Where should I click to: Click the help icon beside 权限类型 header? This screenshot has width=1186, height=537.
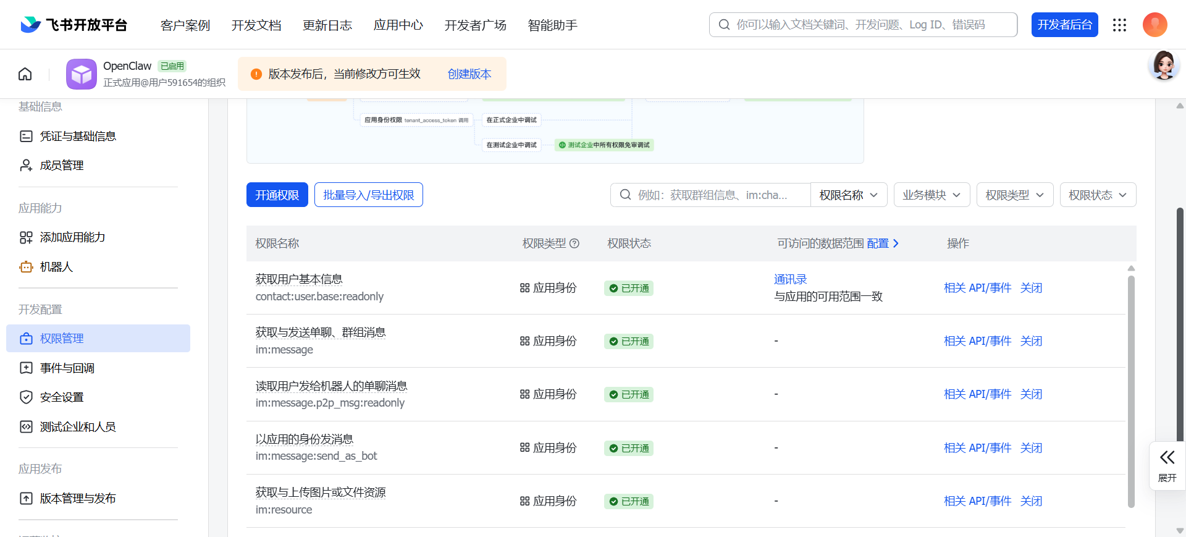574,243
